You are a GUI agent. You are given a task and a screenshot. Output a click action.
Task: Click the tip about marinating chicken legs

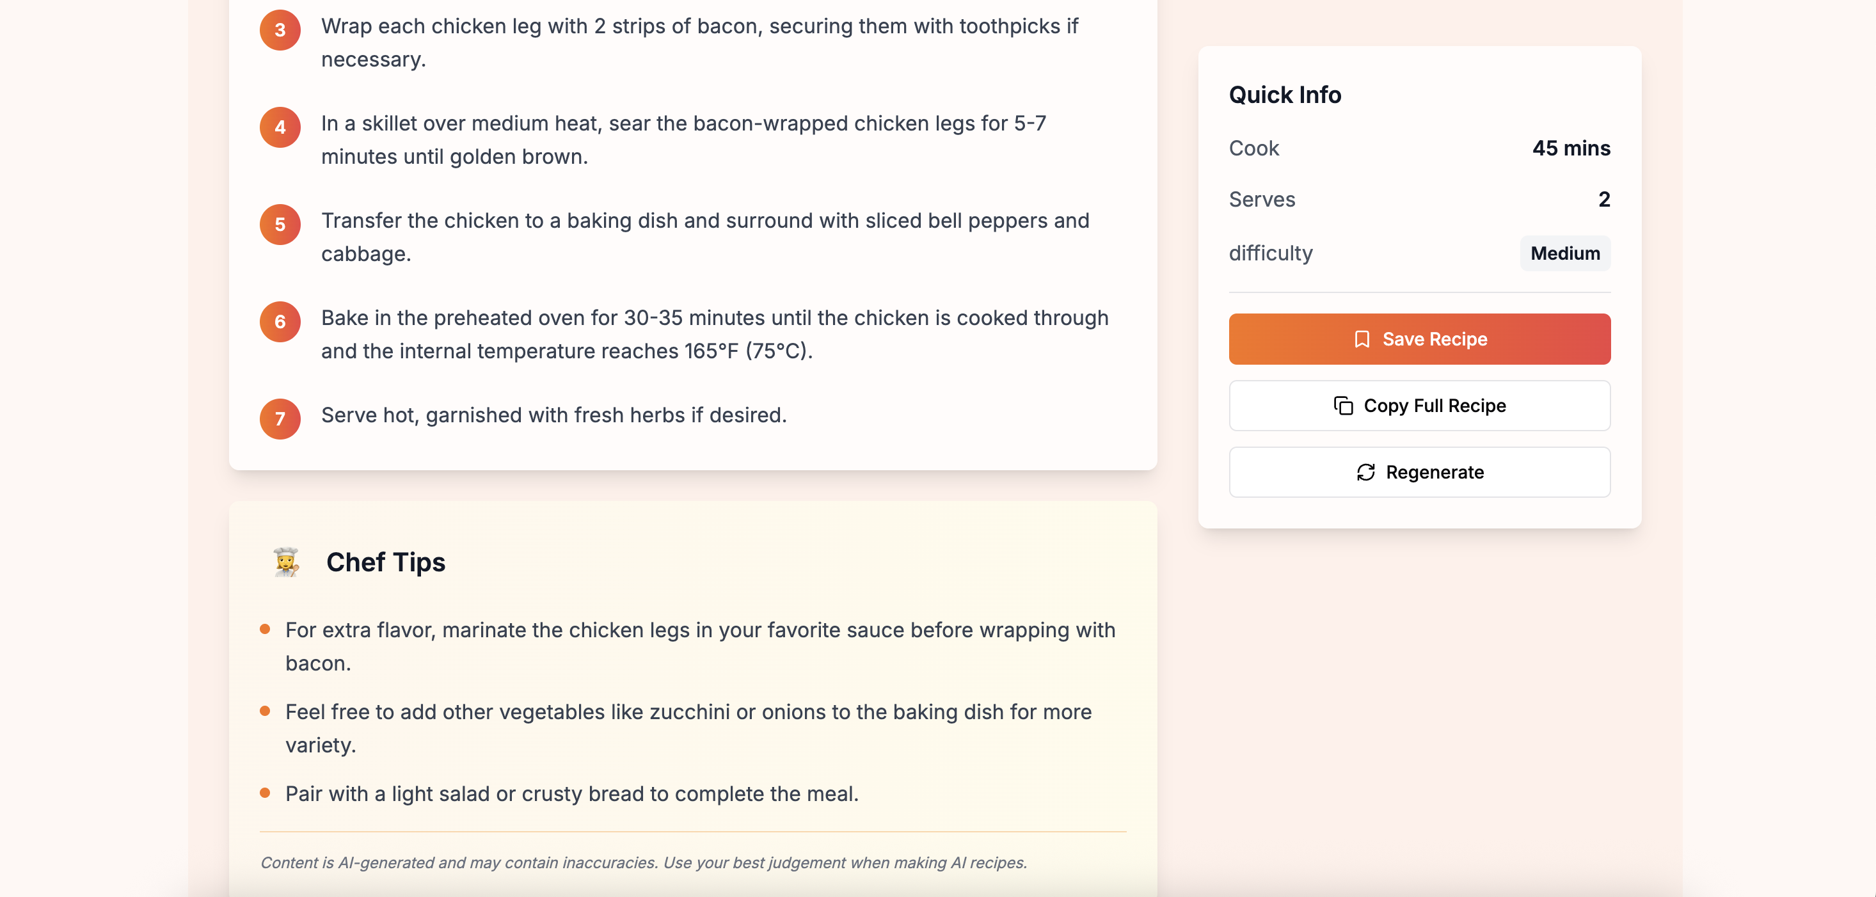click(x=700, y=647)
